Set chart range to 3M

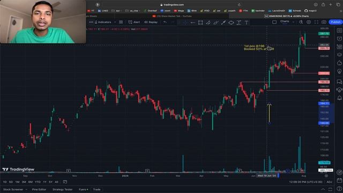tap(24, 182)
